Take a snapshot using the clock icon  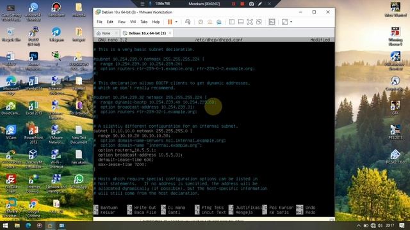[x=201, y=22]
